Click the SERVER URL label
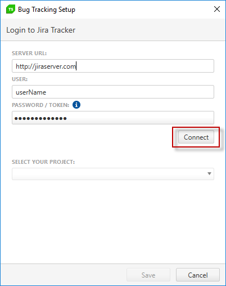Image resolution: width=226 pixels, height=286 pixels. click(29, 53)
